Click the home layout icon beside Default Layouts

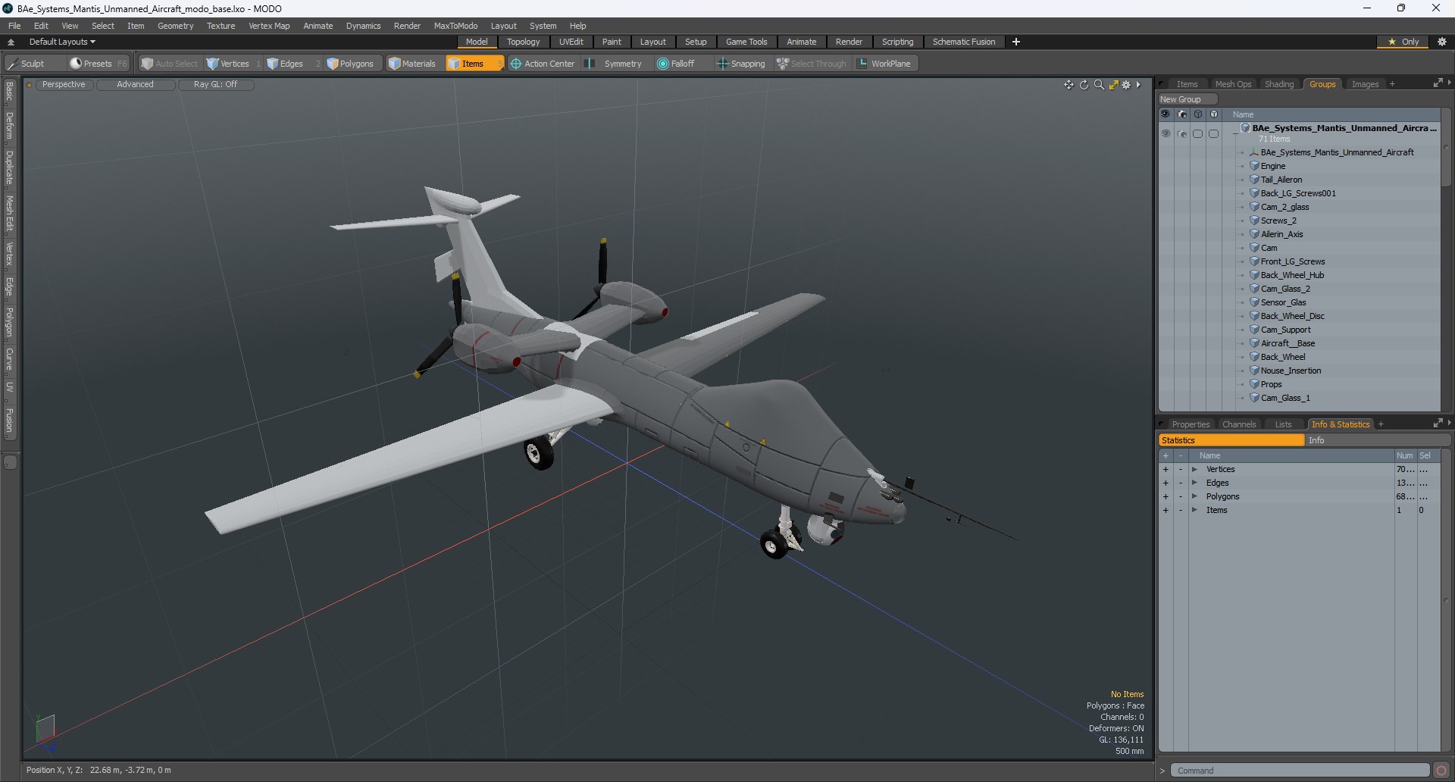(11, 42)
